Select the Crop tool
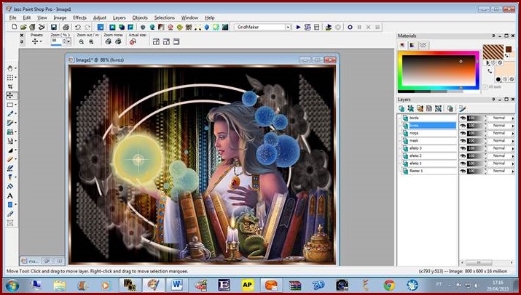This screenshot has width=521, height=295. (x=10, y=86)
